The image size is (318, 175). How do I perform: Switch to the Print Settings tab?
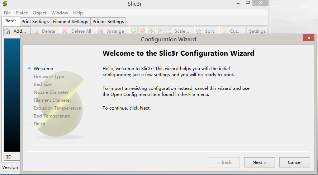[35, 22]
